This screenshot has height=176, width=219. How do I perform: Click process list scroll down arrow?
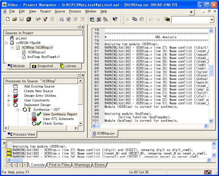[80, 123]
